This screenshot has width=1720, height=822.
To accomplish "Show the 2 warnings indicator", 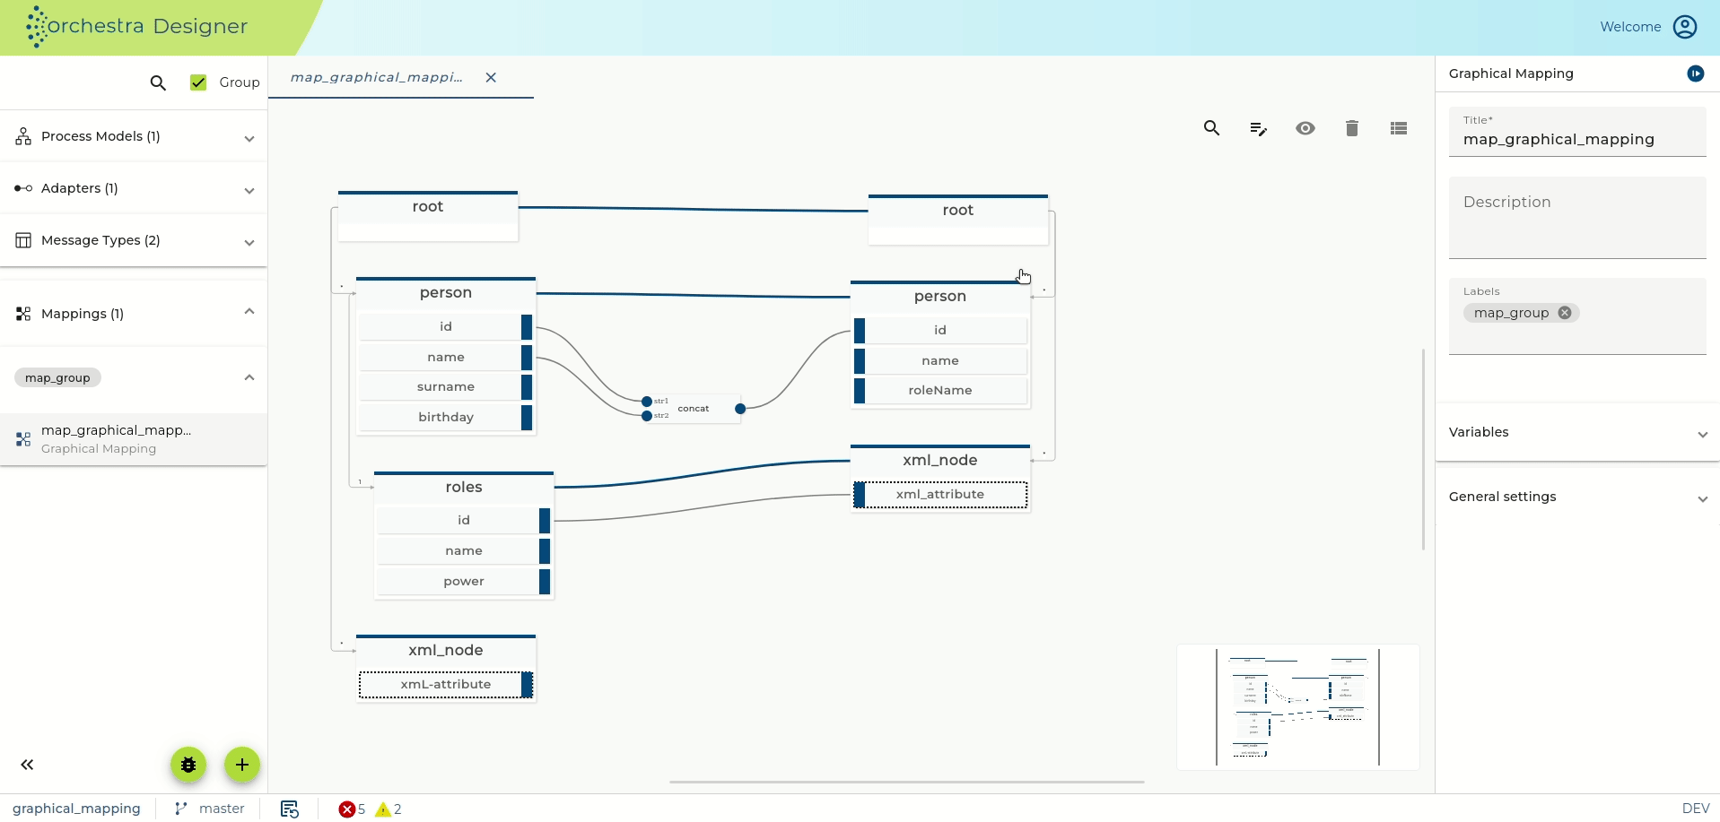I will coord(389,809).
